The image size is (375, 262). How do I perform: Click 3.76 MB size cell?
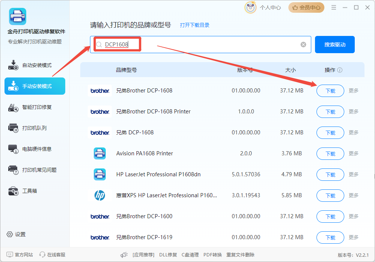[x=291, y=153]
